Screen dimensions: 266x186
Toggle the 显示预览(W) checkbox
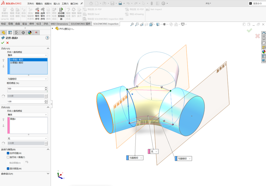[x=8, y=169]
